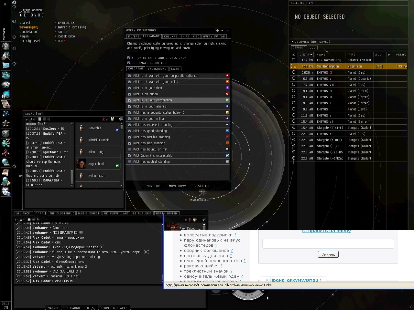Click the Local chat speech bubble icon
The image size is (414, 310).
pyautogui.click(x=121, y=119)
